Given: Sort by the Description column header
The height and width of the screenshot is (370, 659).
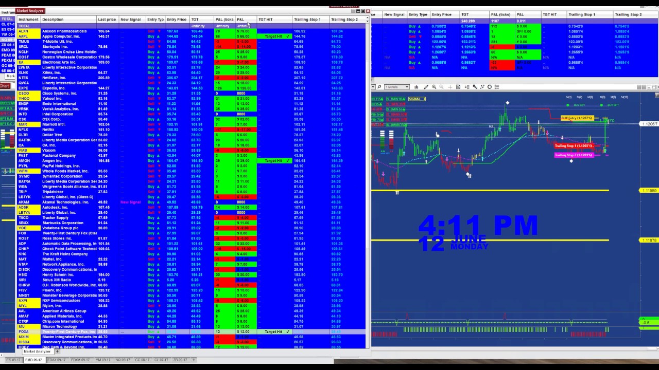Looking at the screenshot, I should 68,20.
